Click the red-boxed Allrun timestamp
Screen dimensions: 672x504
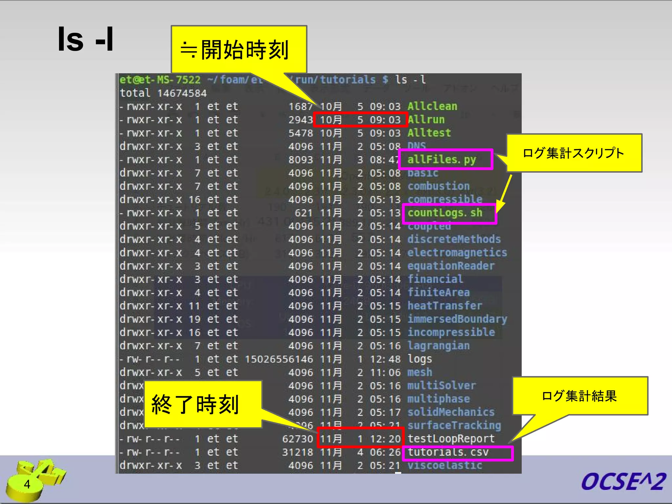(360, 120)
